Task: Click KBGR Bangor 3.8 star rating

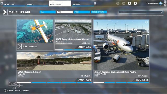Action: 86,43
